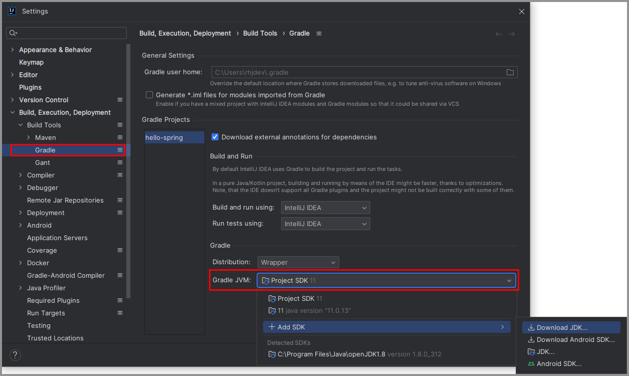
Task: Click project-level icon on Version Control row
Action: point(120,100)
